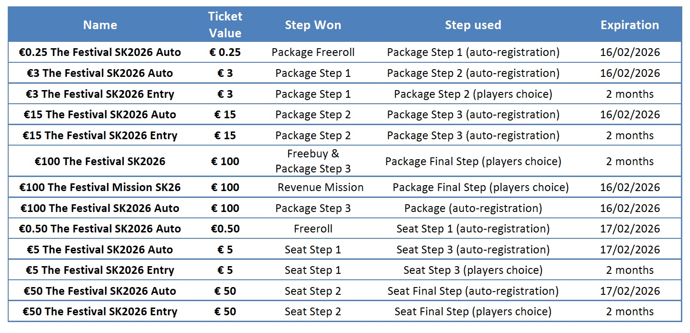Click the Freebuy & Package Step 3 cell
This screenshot has height=333, width=690.
[313, 161]
